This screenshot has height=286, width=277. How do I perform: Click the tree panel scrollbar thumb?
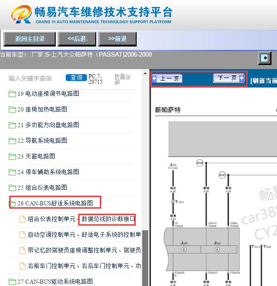pyautogui.click(x=145, y=258)
